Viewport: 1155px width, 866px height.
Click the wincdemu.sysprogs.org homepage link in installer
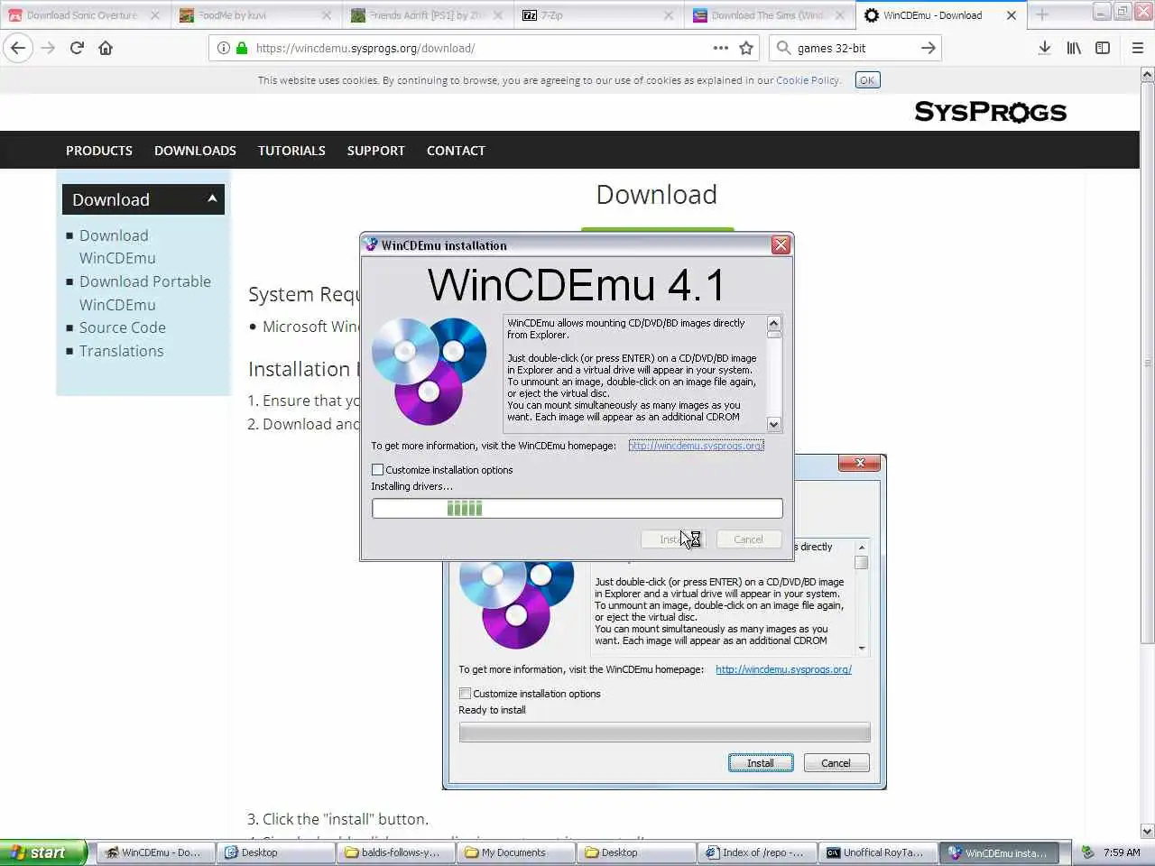[696, 446]
